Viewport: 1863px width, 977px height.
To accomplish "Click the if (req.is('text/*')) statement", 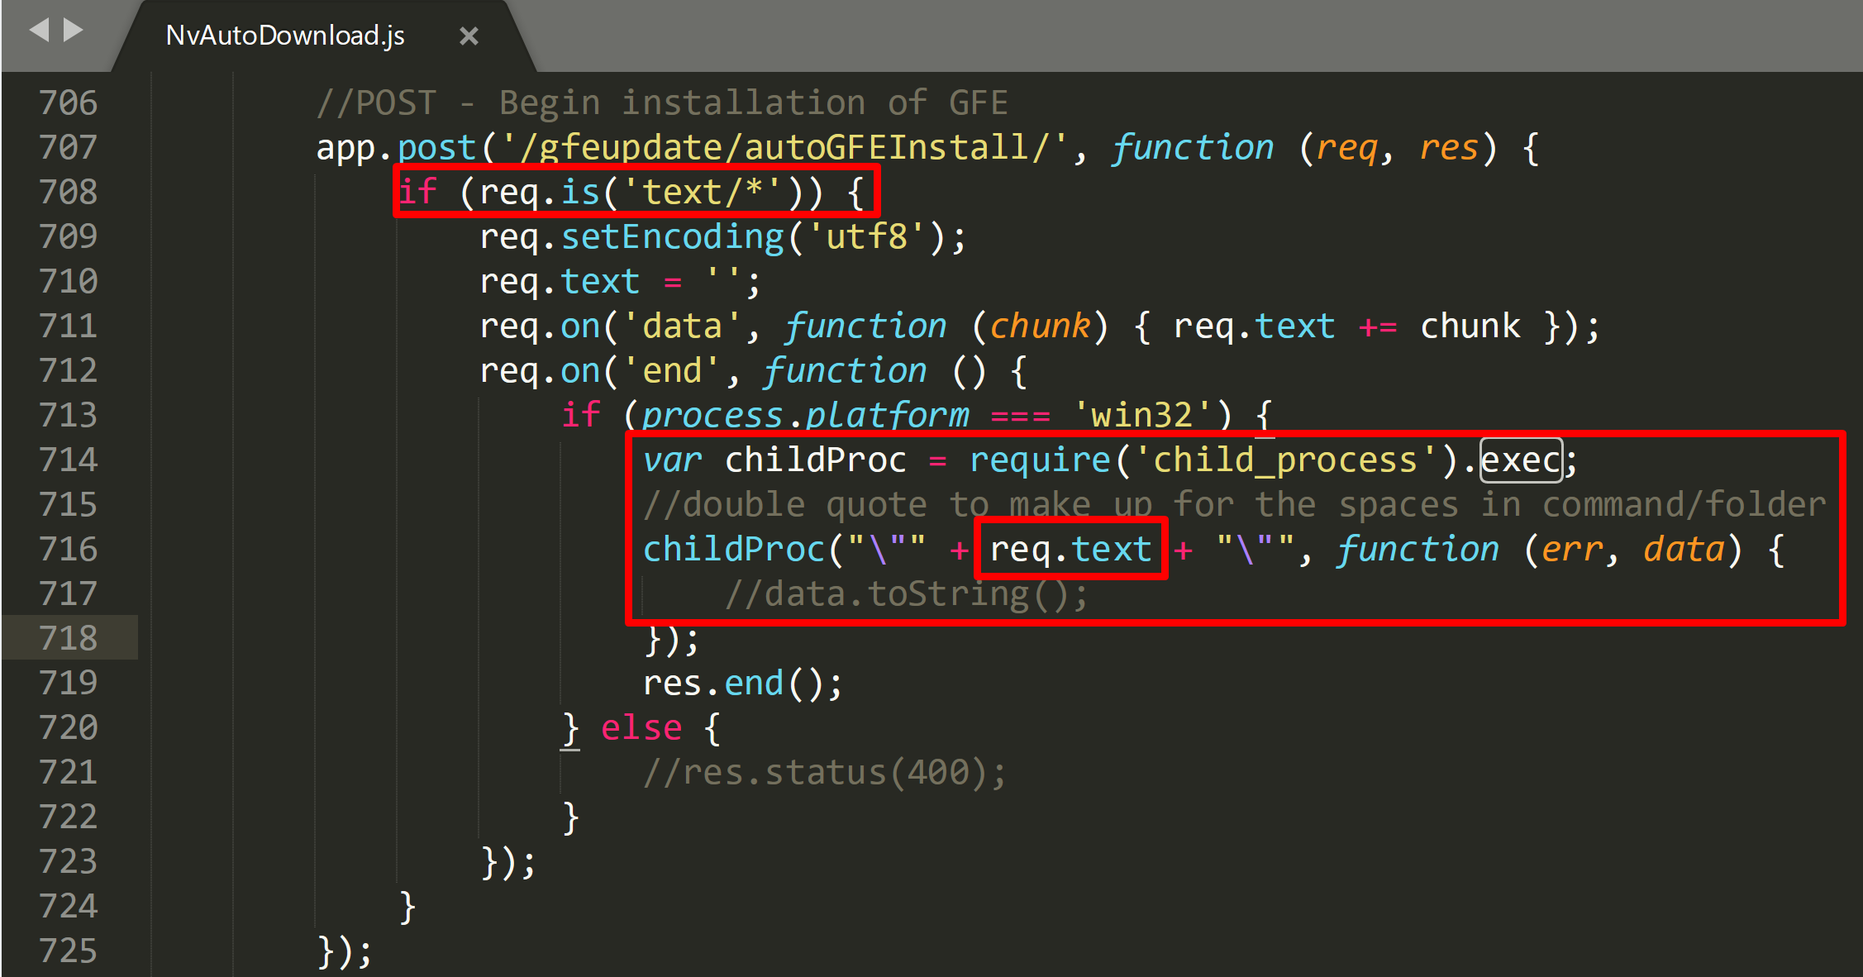I will tap(632, 192).
